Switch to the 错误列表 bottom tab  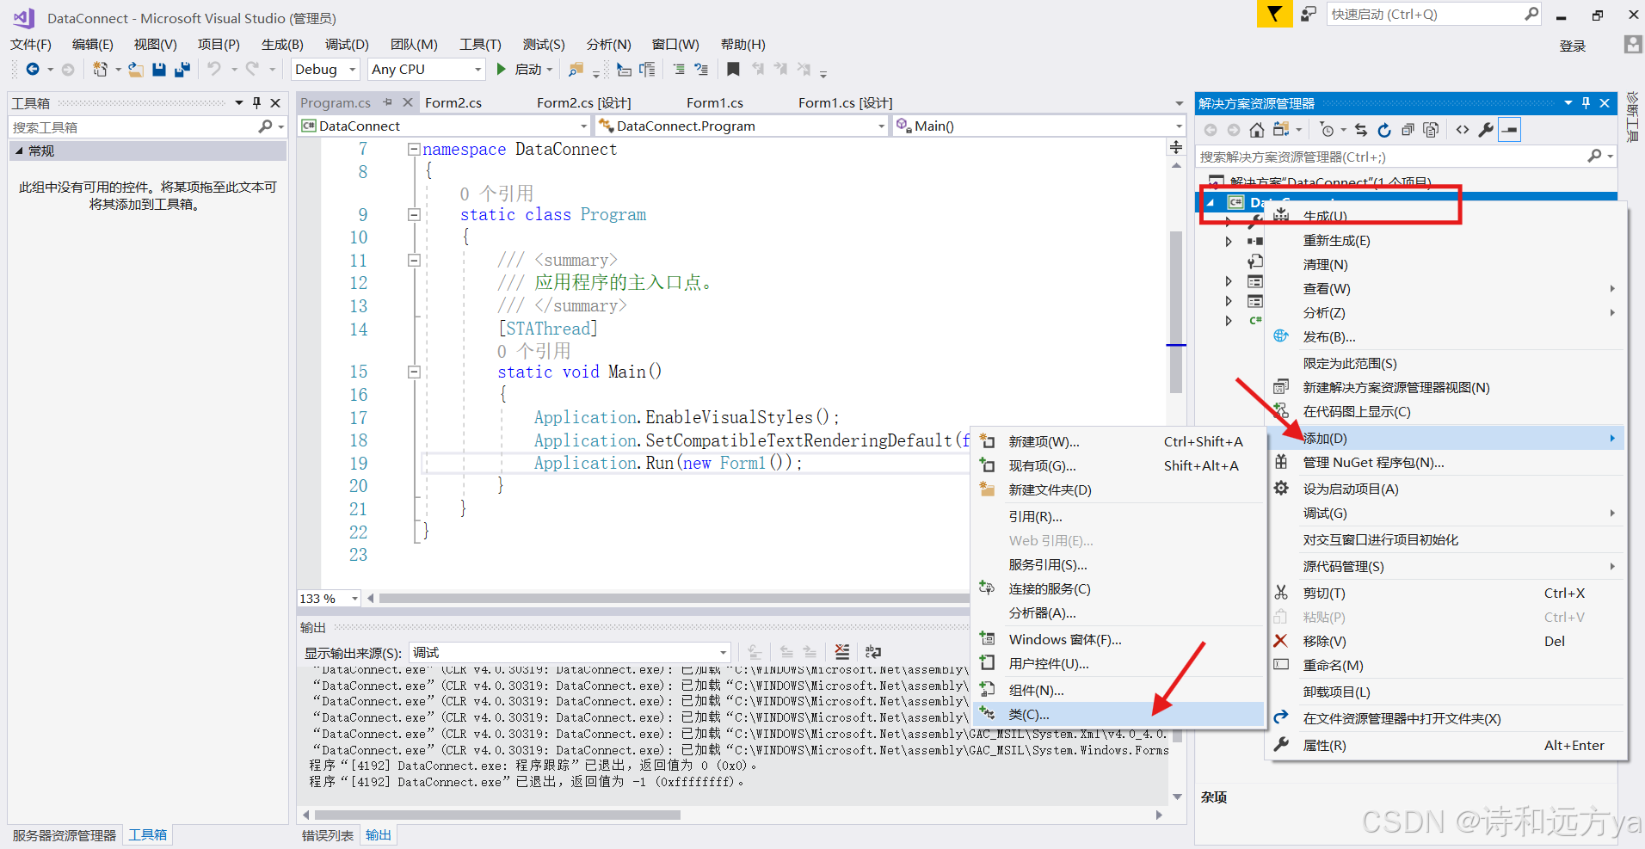[x=328, y=835]
